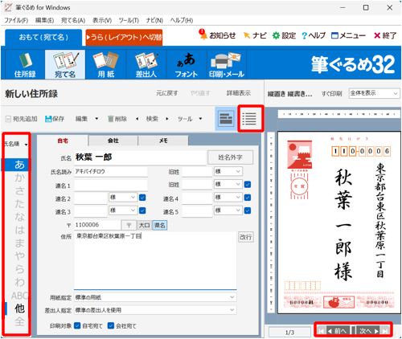Open the 宛て名(A) menu
This screenshot has height=339, width=402.
point(73,20)
